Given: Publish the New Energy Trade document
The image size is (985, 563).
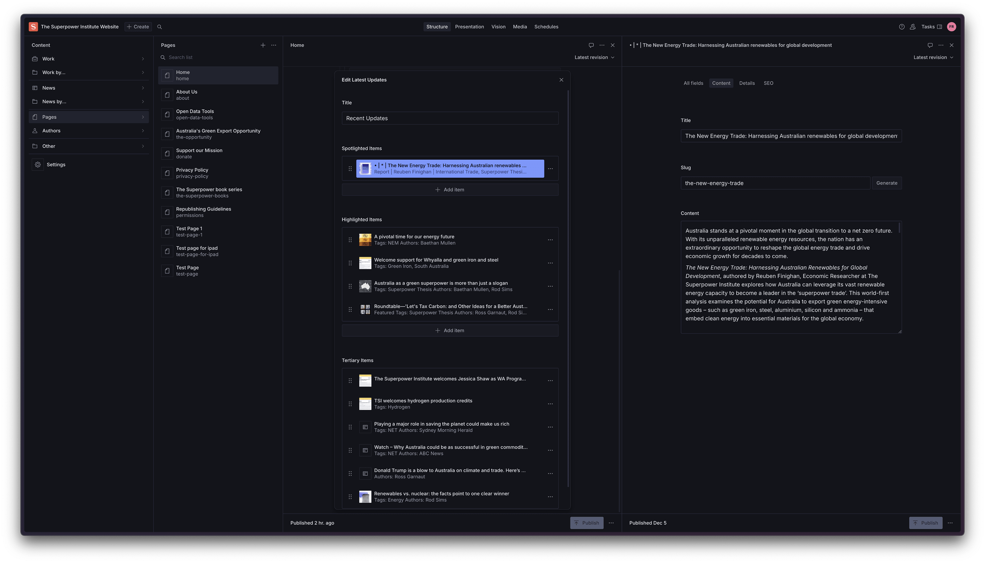Looking at the screenshot, I should tap(925, 523).
